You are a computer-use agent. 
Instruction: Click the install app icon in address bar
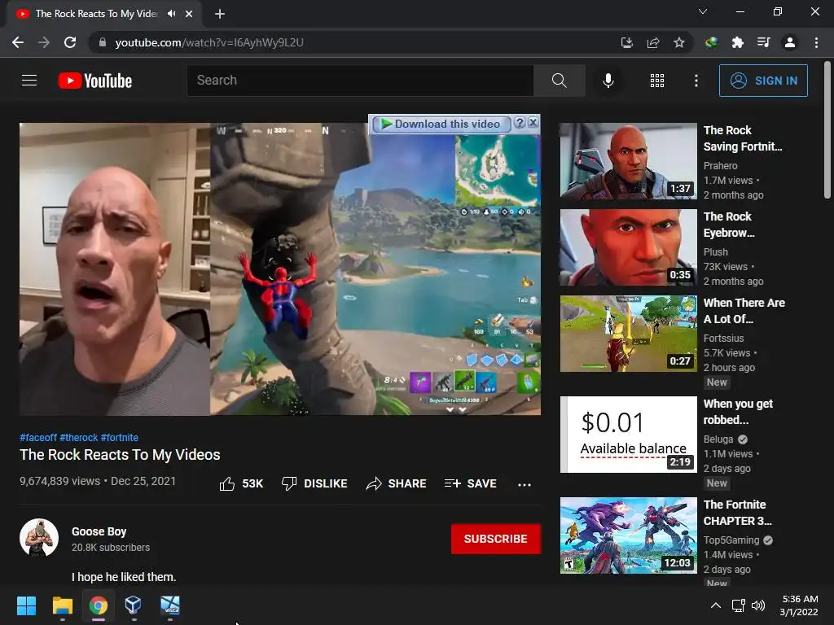[627, 42]
